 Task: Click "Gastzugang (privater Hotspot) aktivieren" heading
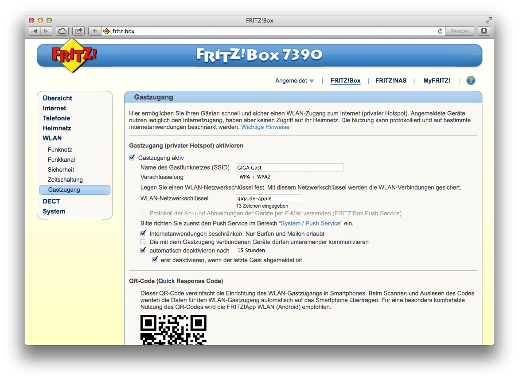point(186,146)
